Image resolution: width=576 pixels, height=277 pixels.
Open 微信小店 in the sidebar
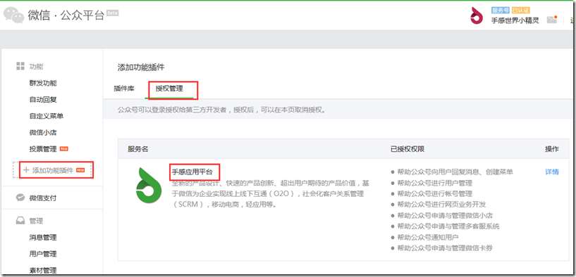43,133
